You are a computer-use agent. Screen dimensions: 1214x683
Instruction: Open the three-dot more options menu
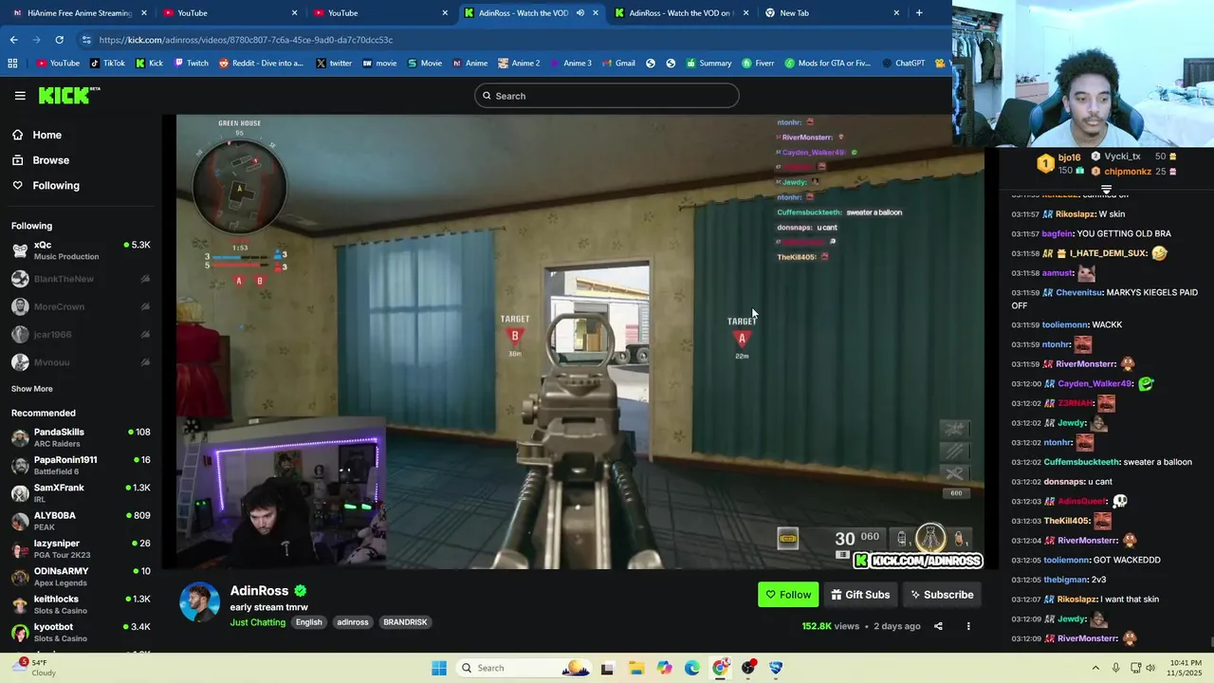[968, 626]
